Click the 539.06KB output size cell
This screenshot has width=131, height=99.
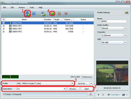(x=69, y=26)
